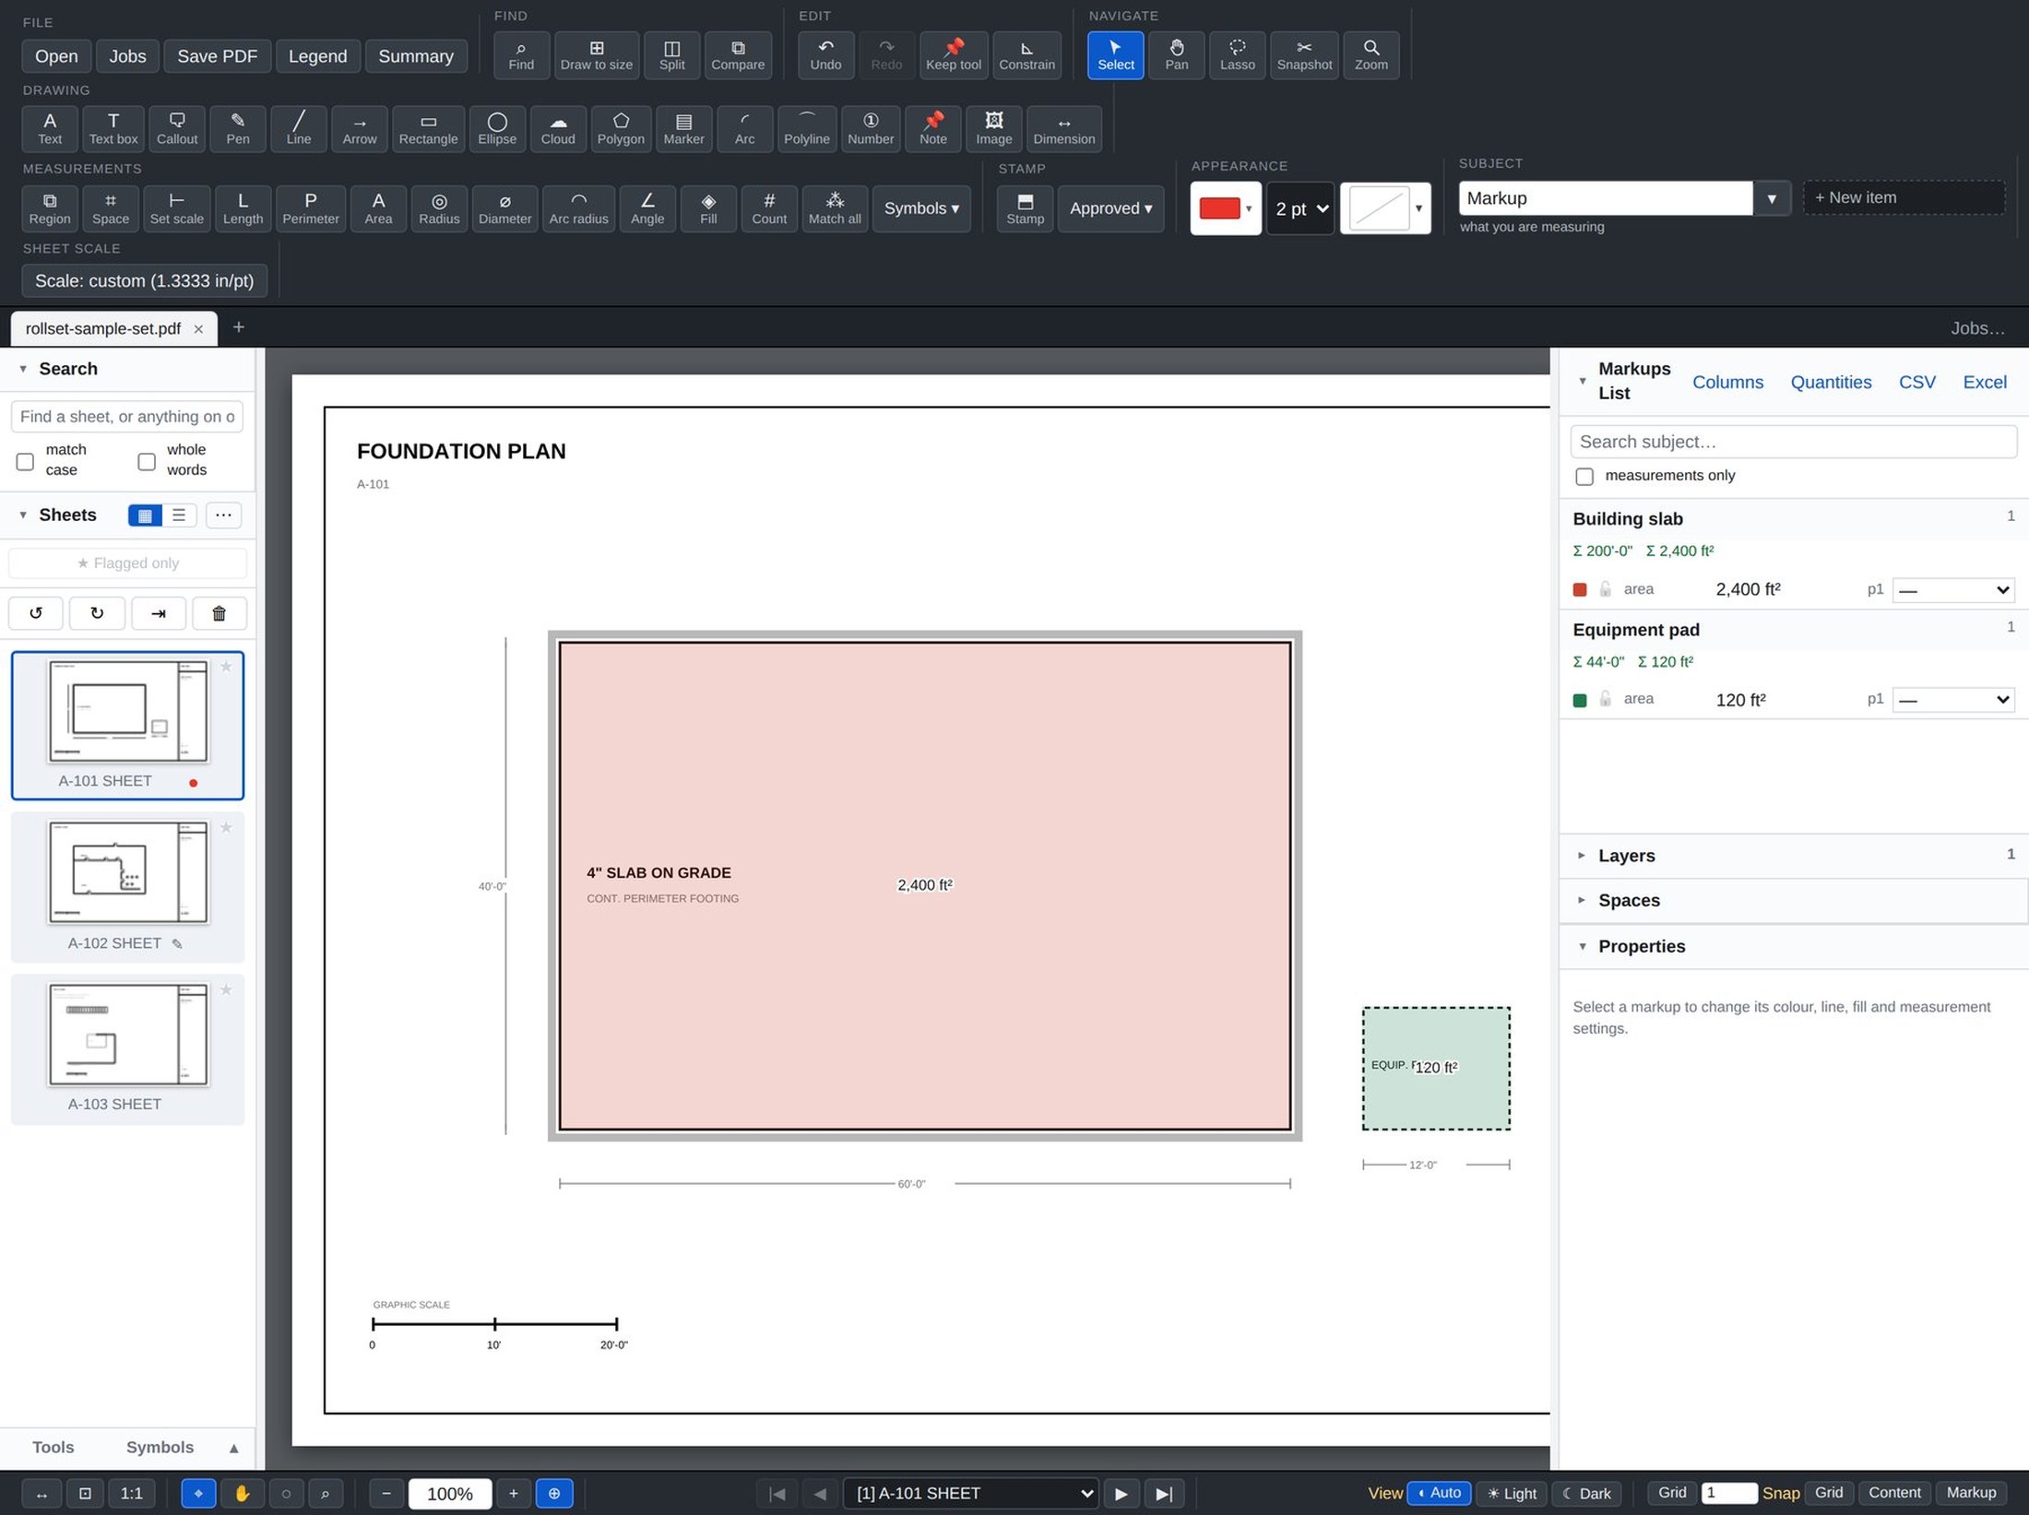Click the Equipment pad green color swatch
2029x1515 pixels.
click(x=1579, y=700)
